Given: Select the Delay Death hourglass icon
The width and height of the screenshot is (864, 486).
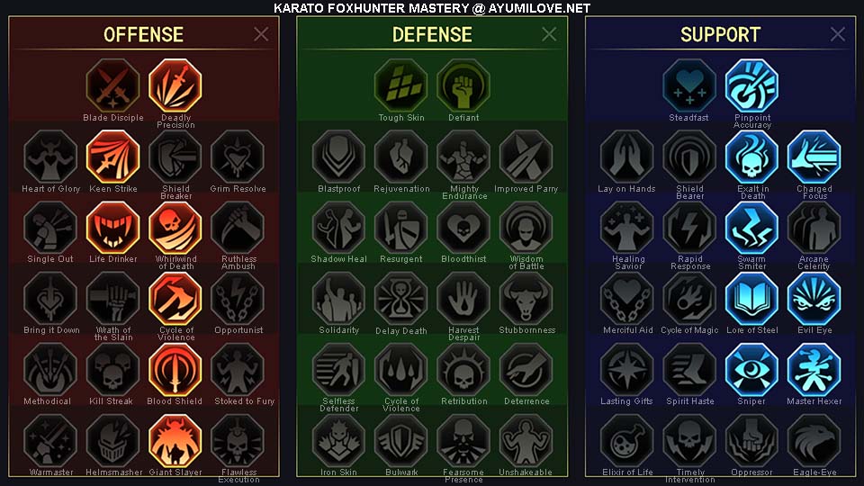Looking at the screenshot, I should click(401, 299).
